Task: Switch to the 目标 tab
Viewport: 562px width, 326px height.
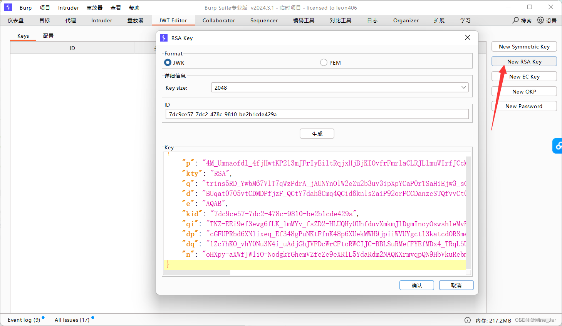Action: point(45,20)
